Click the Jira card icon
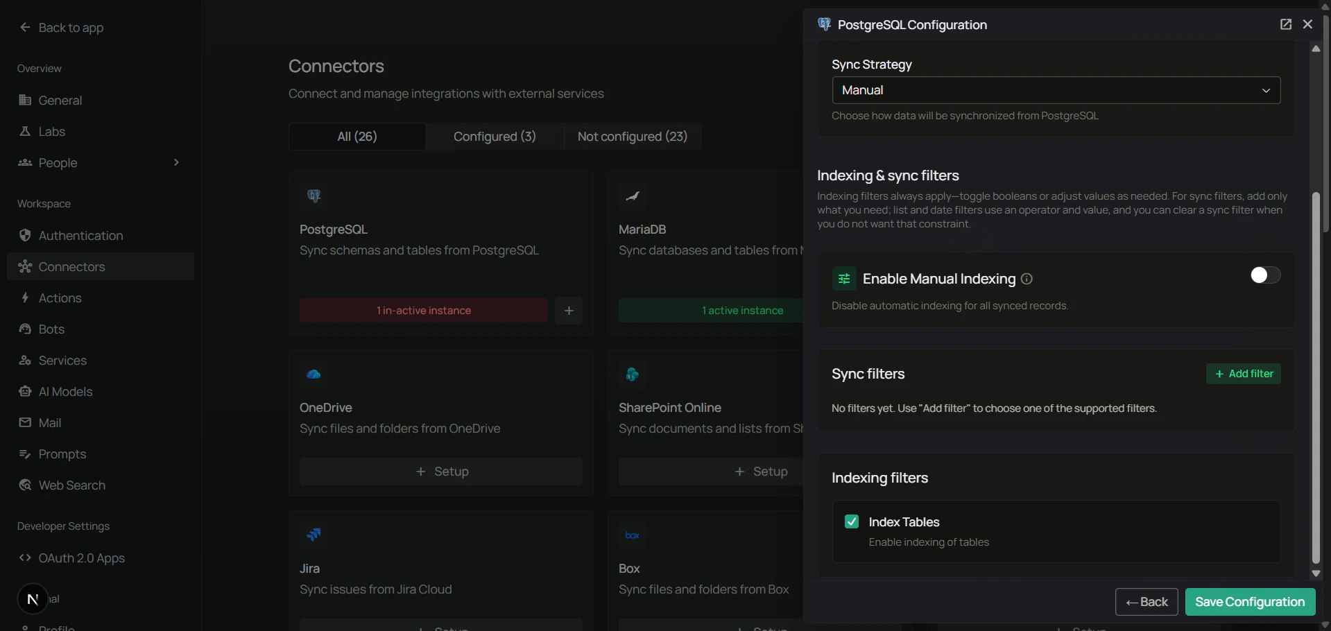Viewport: 1331px width, 631px height. tap(314, 535)
